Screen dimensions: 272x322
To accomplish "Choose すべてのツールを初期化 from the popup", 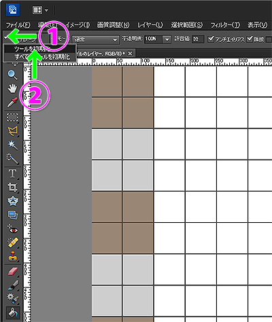I will point(40,56).
